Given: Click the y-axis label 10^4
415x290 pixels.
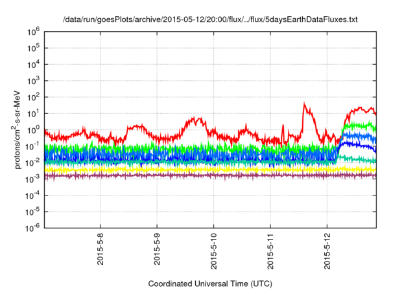Looking at the screenshot, I should click(x=33, y=65).
